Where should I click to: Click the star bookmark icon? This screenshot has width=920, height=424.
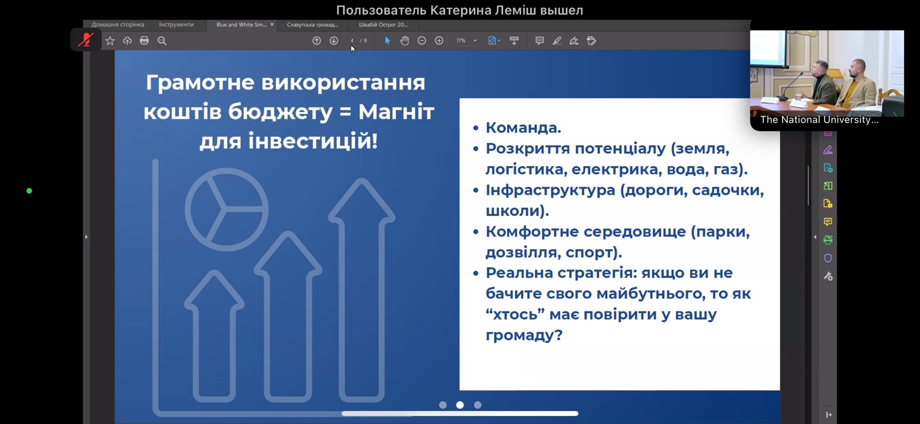tap(110, 41)
